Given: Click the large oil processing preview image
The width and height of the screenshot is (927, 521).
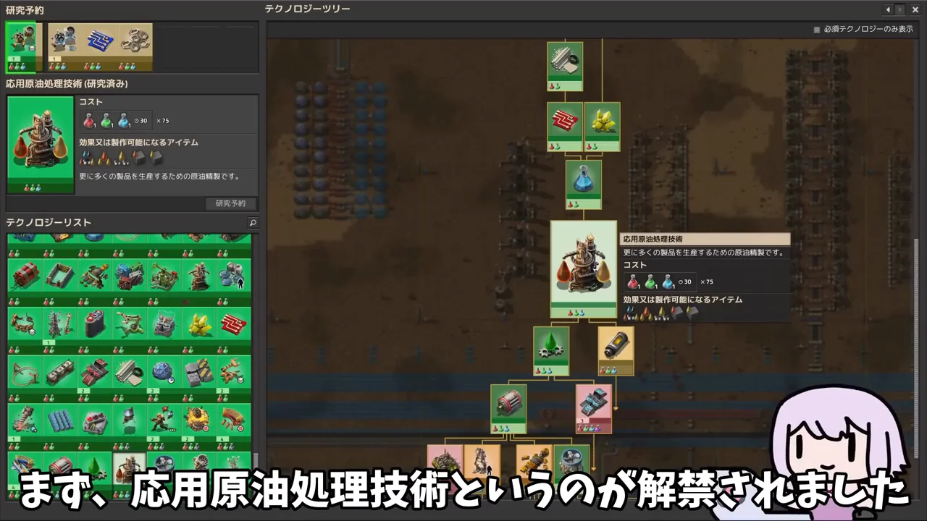Looking at the screenshot, I should 41,145.
